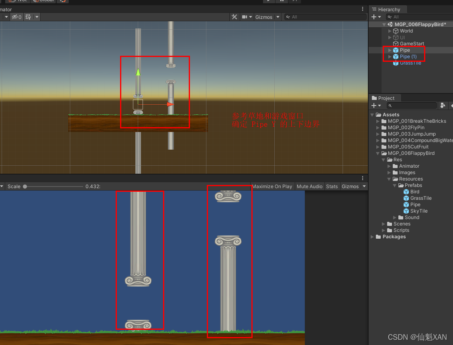The height and width of the screenshot is (345, 453).
Task: Expand the Images folder
Action: pos(389,172)
